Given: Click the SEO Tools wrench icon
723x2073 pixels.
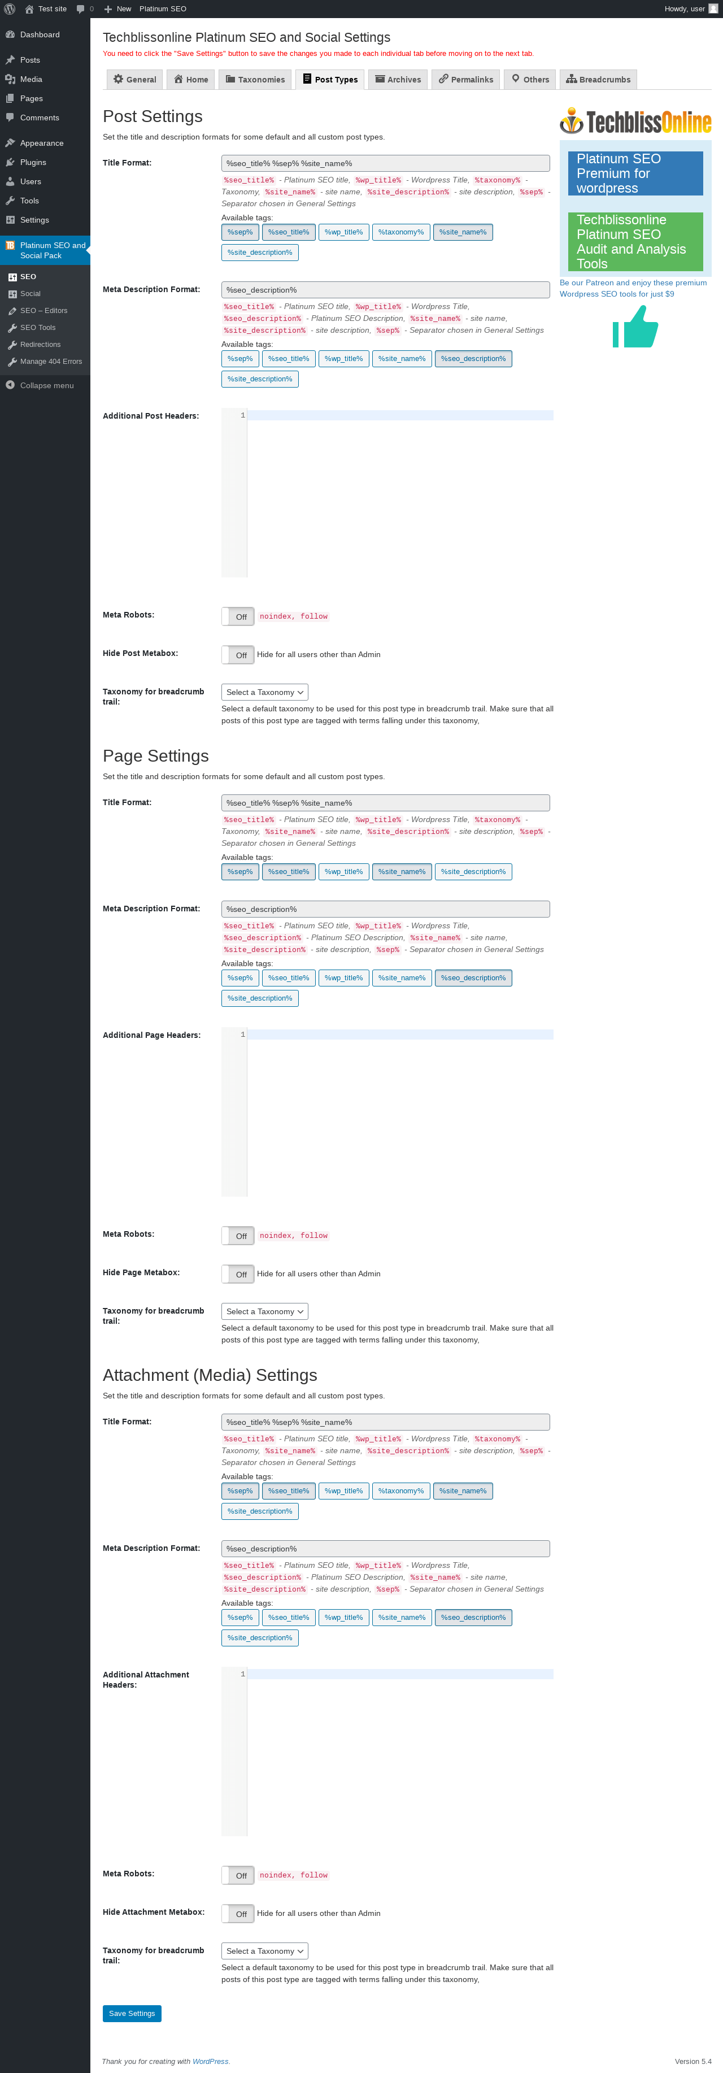Looking at the screenshot, I should pos(13,328).
